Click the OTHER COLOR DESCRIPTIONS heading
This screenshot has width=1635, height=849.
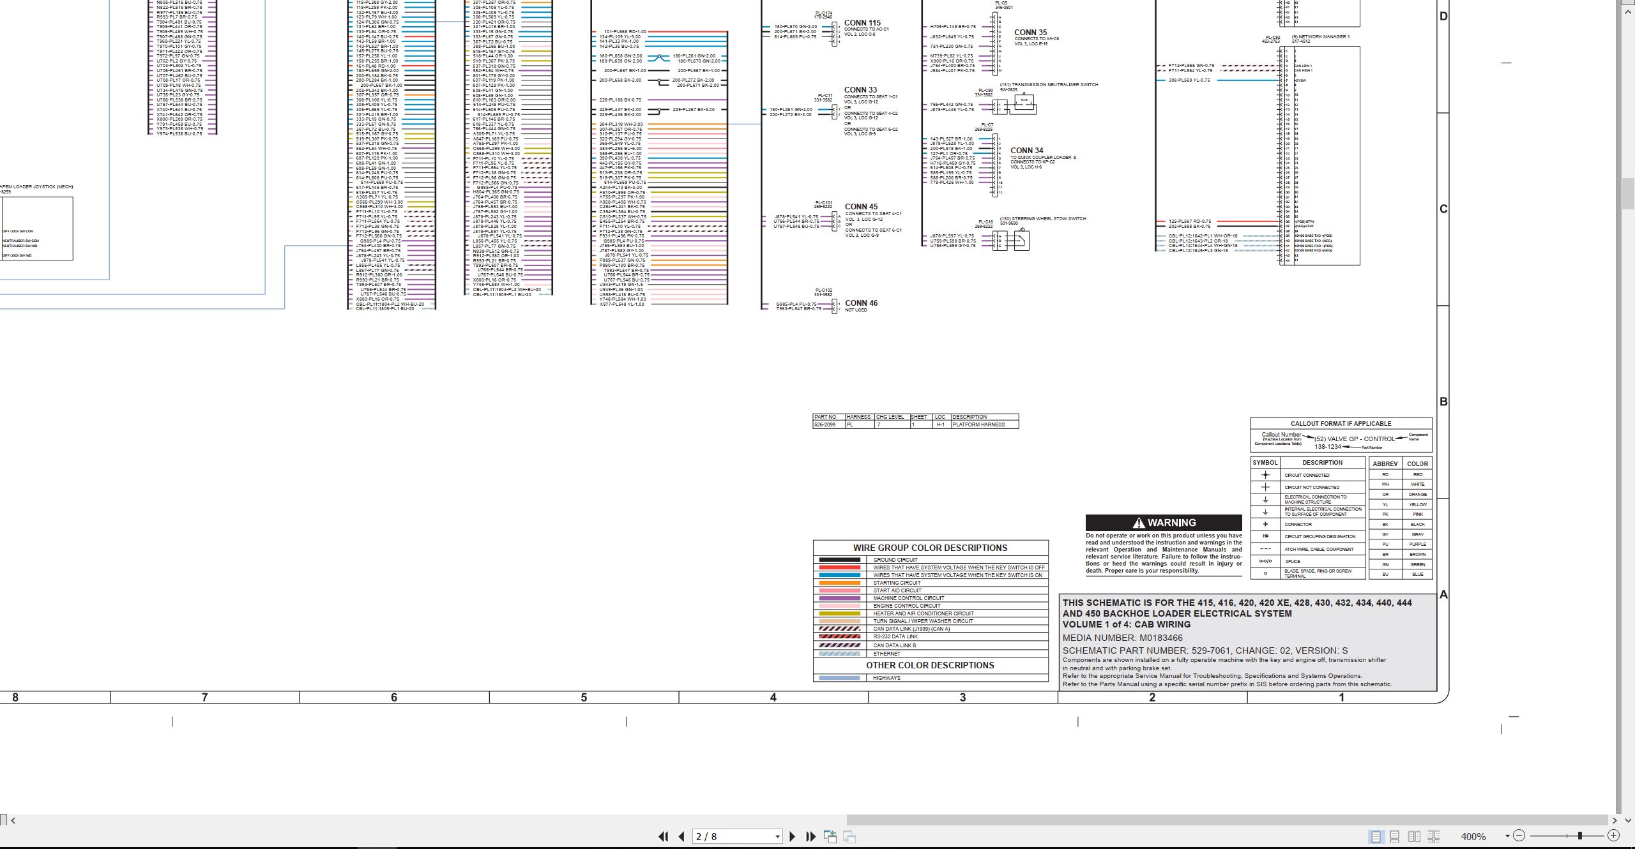click(930, 665)
